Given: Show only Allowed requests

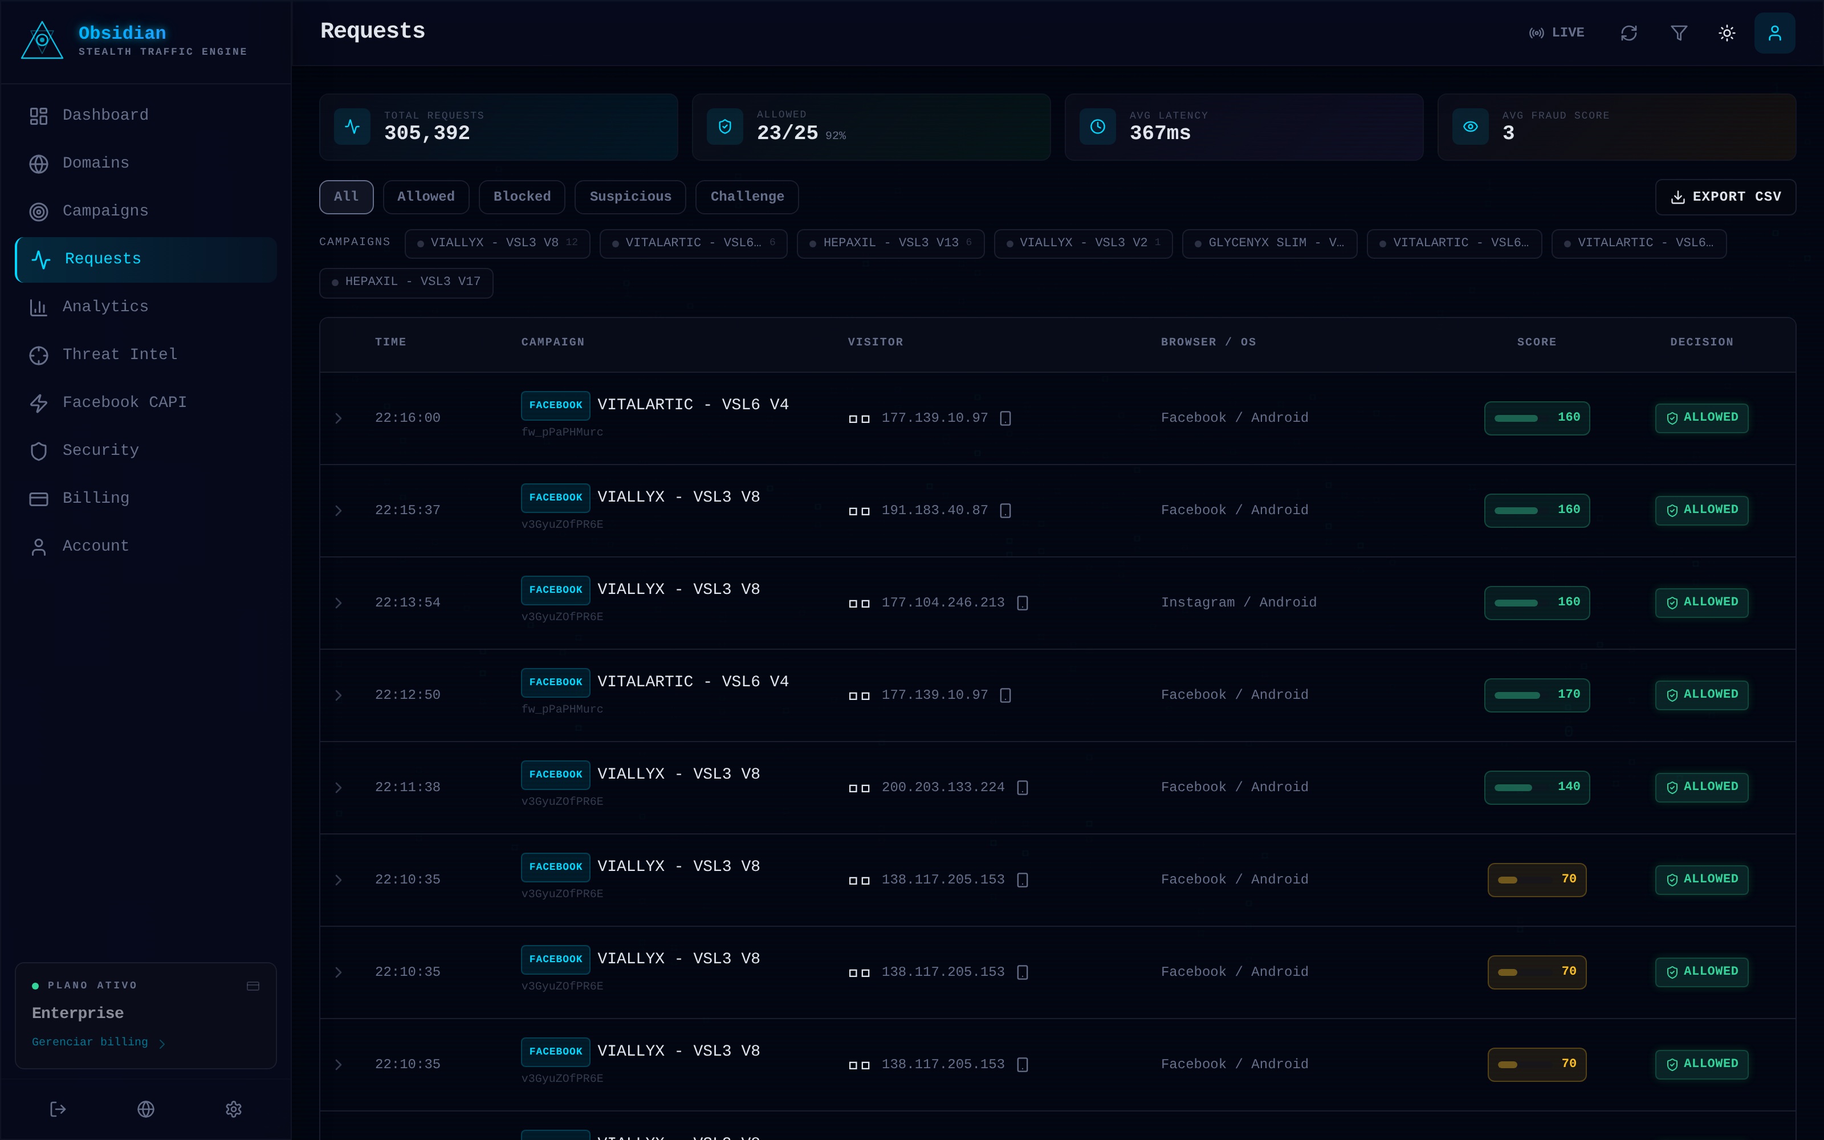Looking at the screenshot, I should point(426,197).
